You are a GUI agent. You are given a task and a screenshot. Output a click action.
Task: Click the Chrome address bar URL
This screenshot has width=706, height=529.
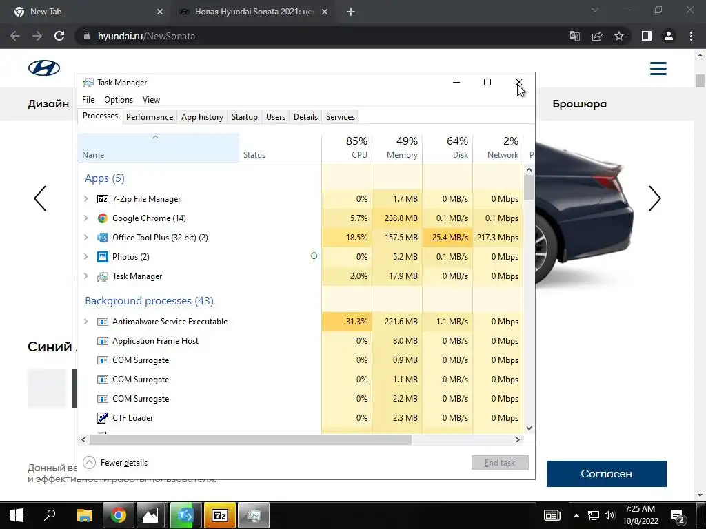(x=146, y=36)
